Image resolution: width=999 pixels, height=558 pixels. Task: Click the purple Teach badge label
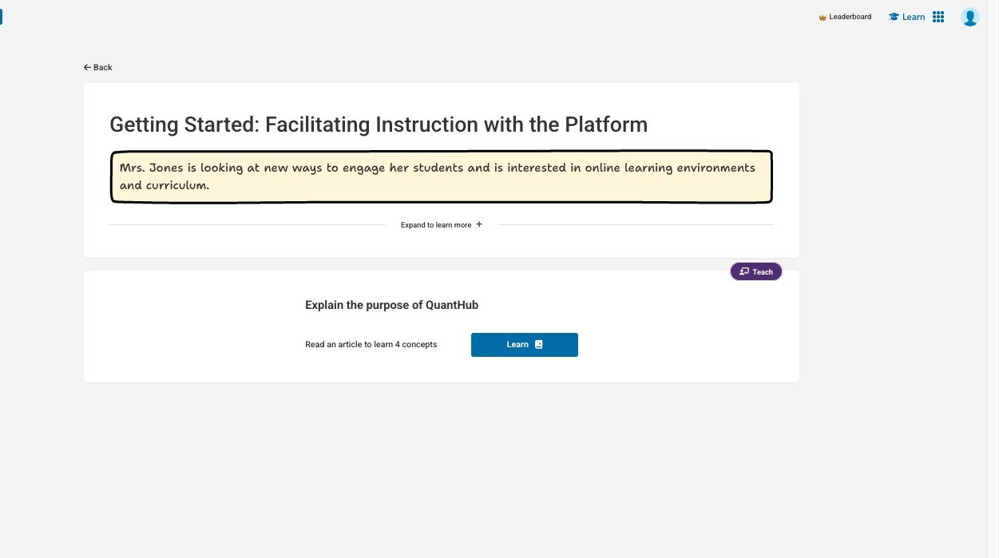click(x=763, y=272)
